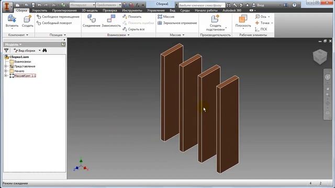Image resolution: width=335 pixels, height=188 pixels.
Task: Activate Свободное перемещение tool
Action: 58,17
